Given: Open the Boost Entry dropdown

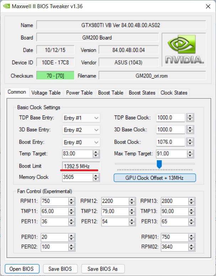Looking at the screenshot, I should pyautogui.click(x=81, y=142).
